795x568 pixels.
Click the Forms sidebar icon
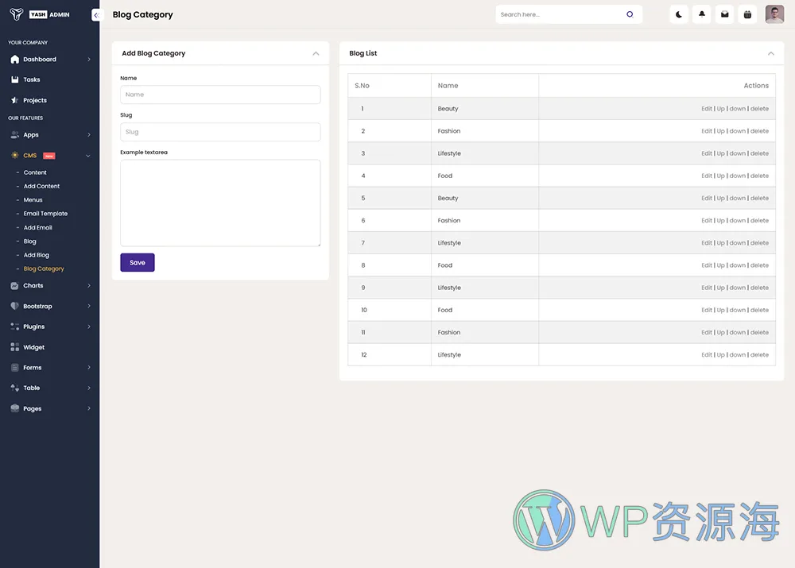pyautogui.click(x=14, y=367)
